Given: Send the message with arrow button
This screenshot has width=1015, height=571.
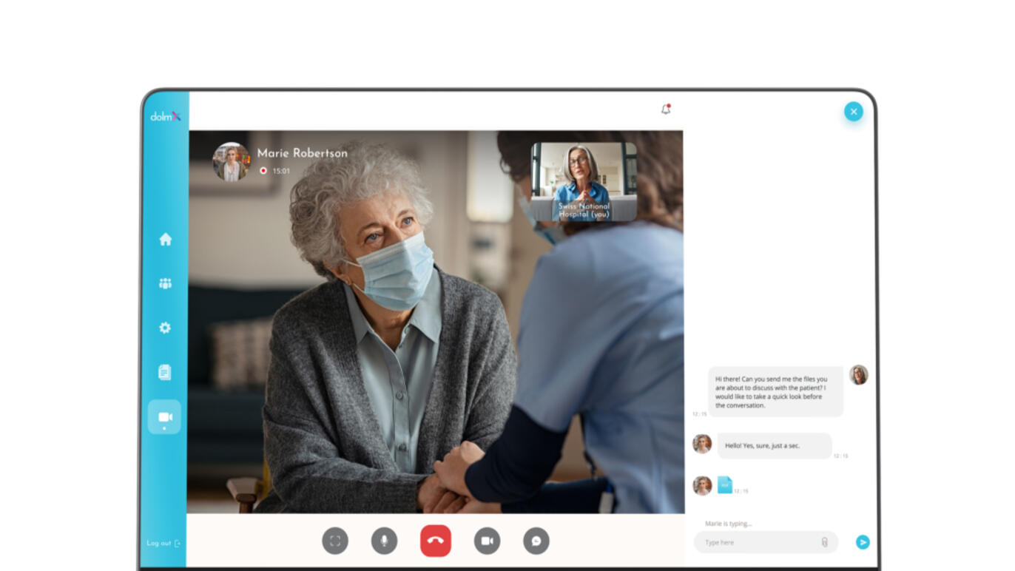Looking at the screenshot, I should click(863, 542).
